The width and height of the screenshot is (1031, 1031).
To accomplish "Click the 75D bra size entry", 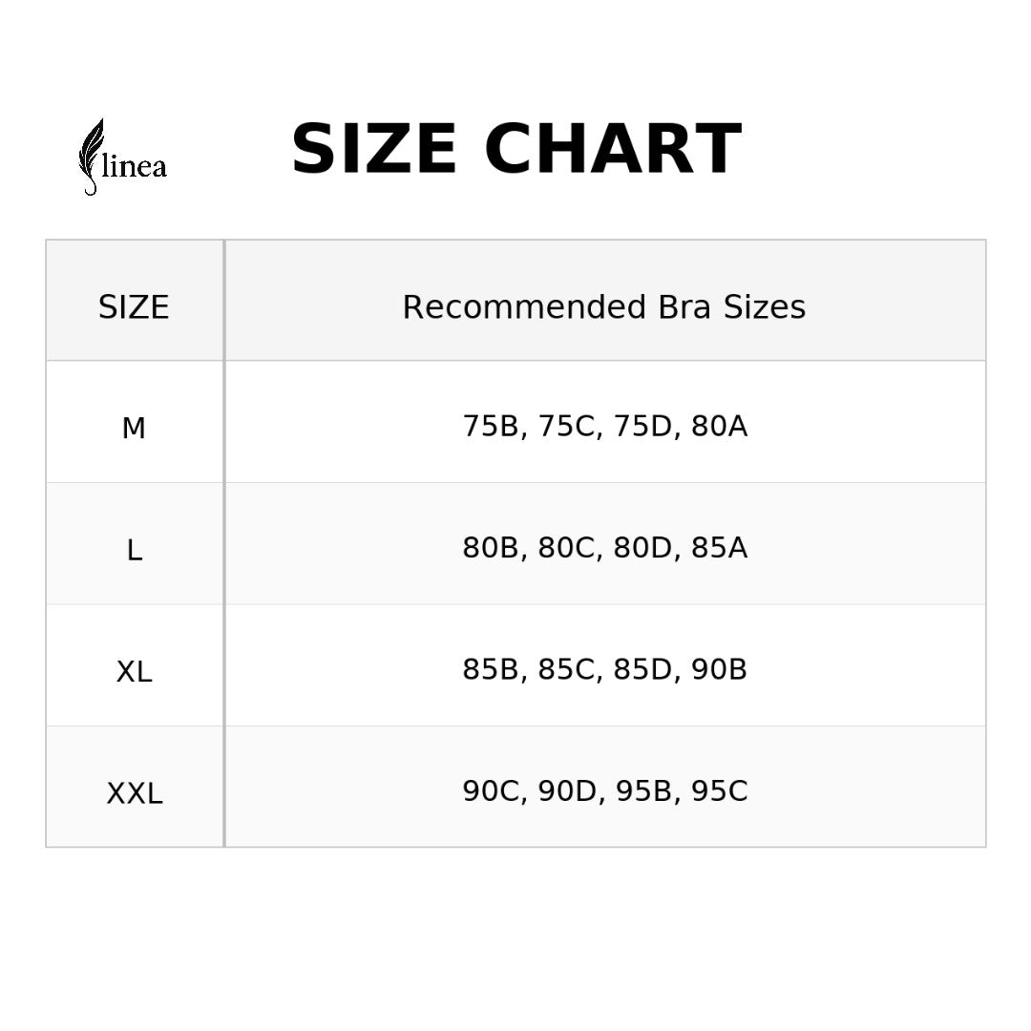I will tap(643, 427).
